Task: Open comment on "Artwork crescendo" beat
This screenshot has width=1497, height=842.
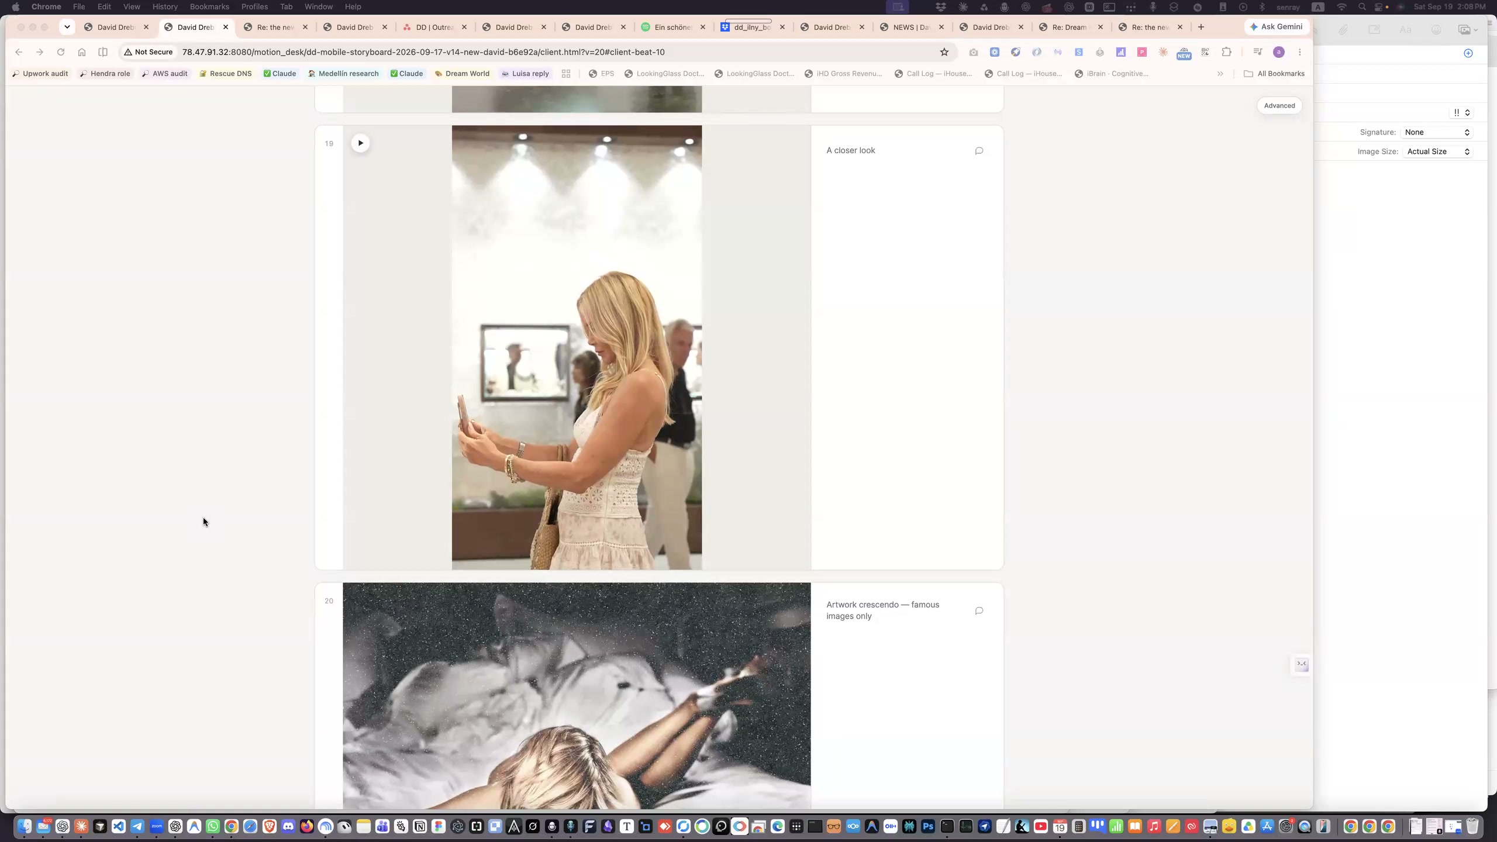Action: [979, 610]
